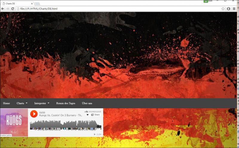
Task: Click the Kungs artist link
Action: 42,112
